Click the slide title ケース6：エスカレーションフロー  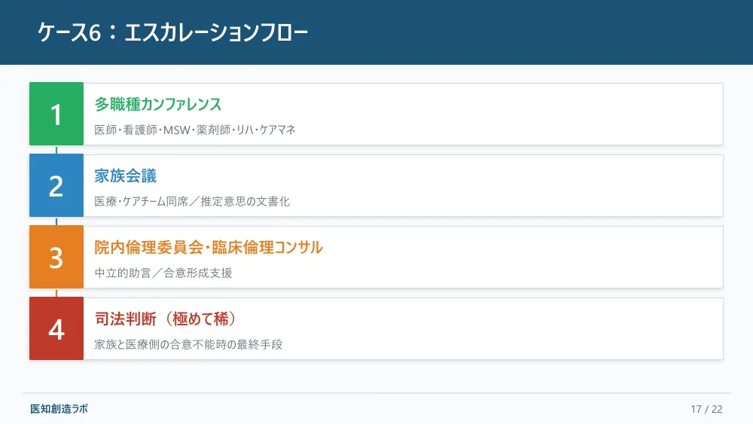point(173,32)
